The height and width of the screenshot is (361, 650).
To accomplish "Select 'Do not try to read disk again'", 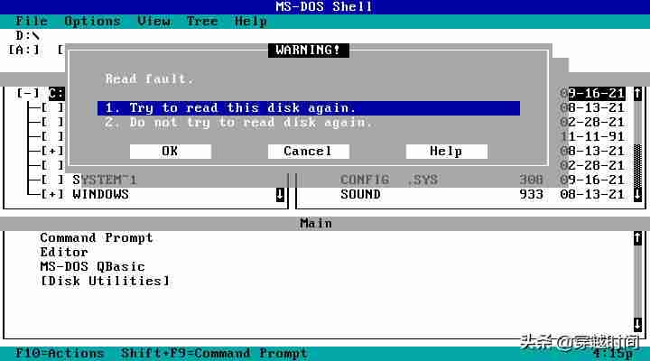I will (238, 123).
